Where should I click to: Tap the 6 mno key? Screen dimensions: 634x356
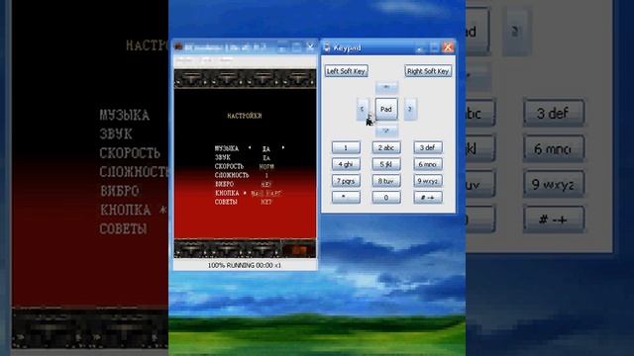(427, 164)
